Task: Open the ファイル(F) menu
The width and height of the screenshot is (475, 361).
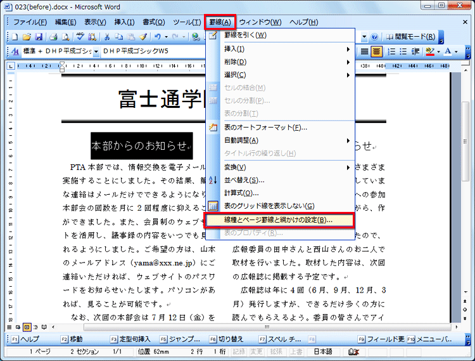Action: (x=30, y=22)
